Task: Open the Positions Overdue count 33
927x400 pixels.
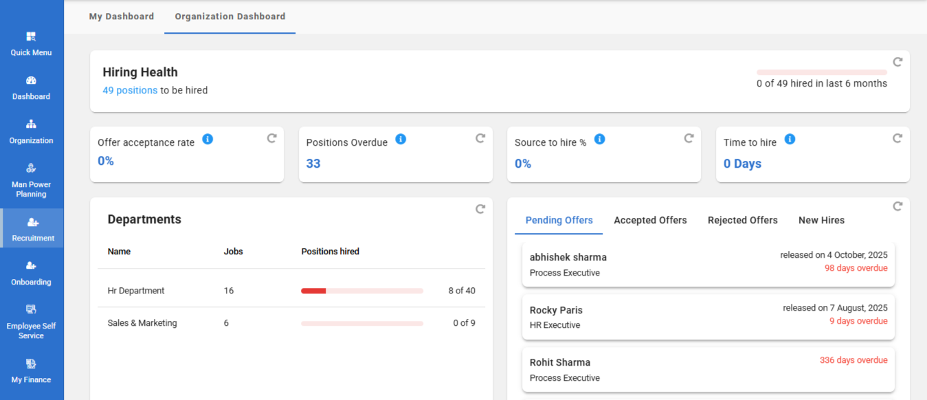Action: (313, 164)
